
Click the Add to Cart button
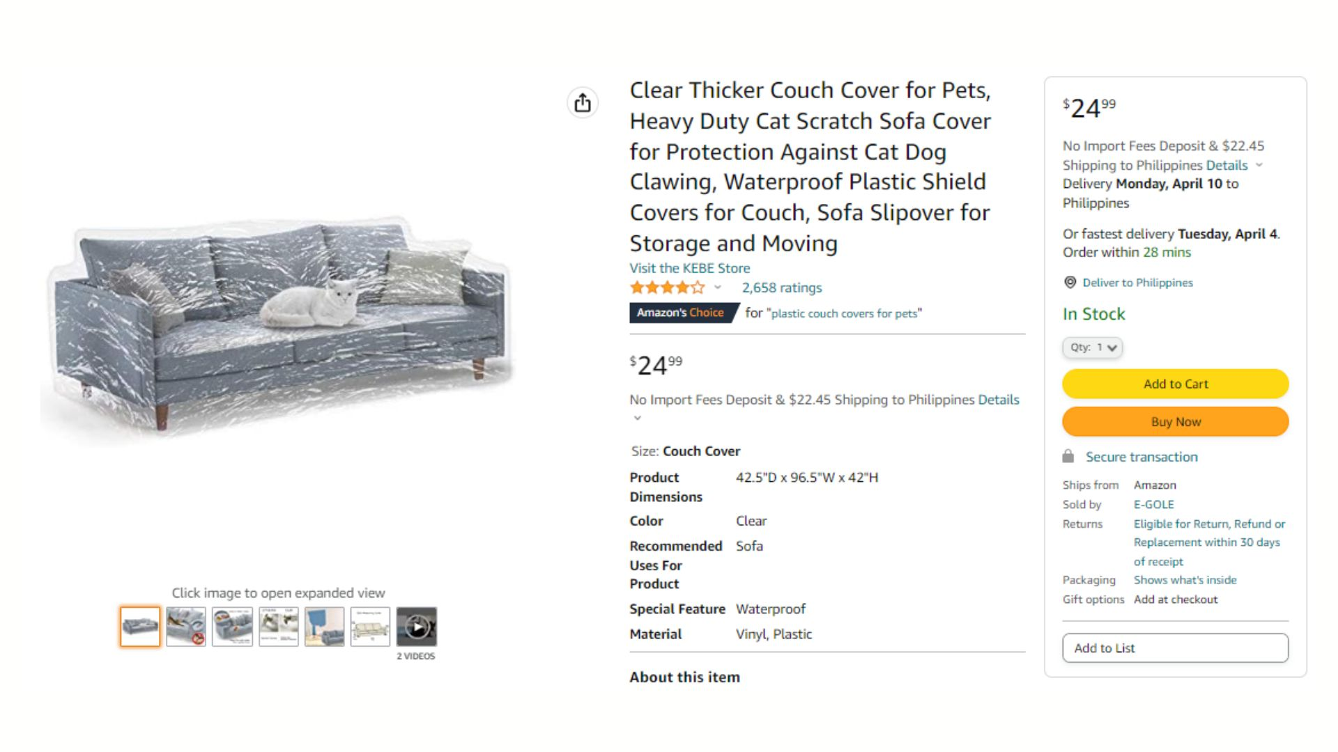coord(1176,384)
